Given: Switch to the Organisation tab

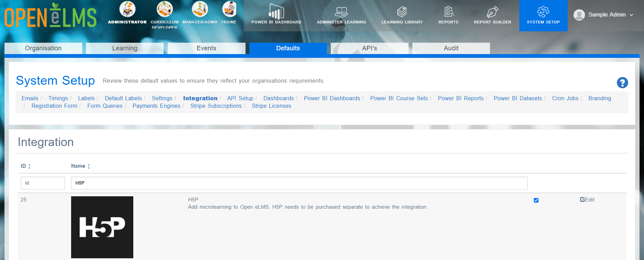Looking at the screenshot, I should (43, 48).
